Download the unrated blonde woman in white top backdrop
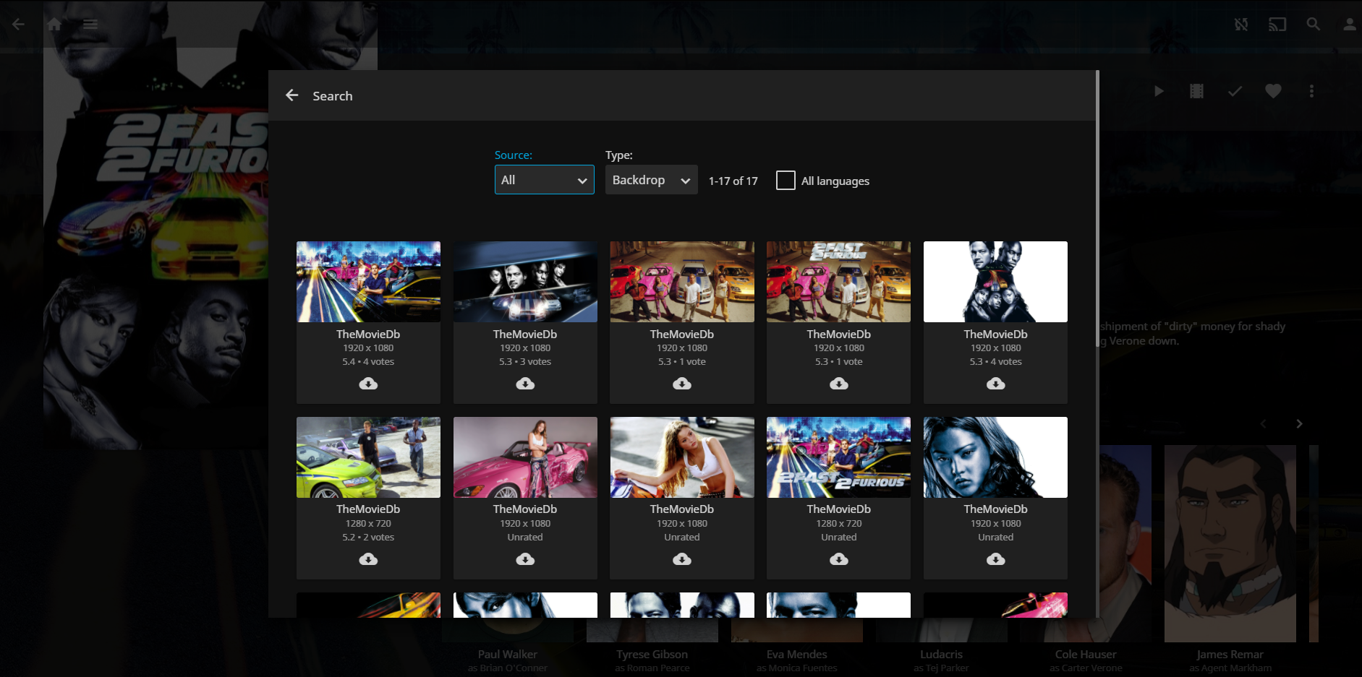Screen dimensions: 1362x677 coord(682,559)
